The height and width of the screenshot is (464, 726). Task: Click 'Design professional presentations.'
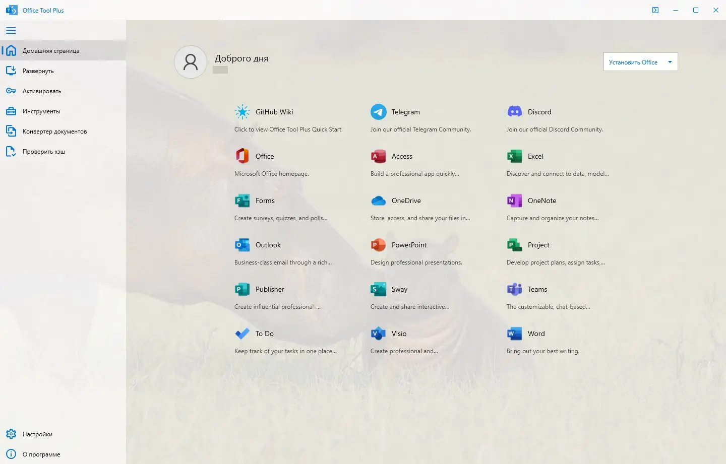[x=416, y=262]
